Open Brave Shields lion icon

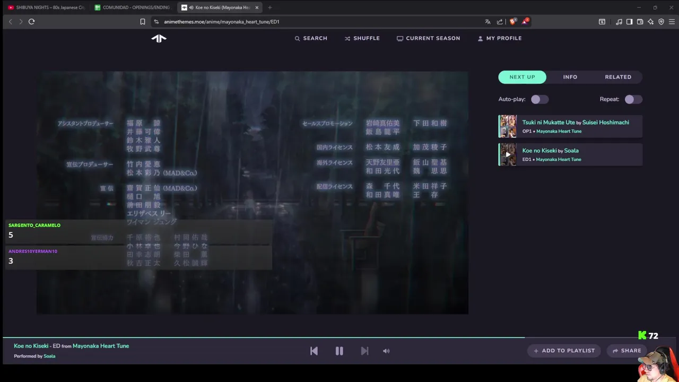(512, 22)
